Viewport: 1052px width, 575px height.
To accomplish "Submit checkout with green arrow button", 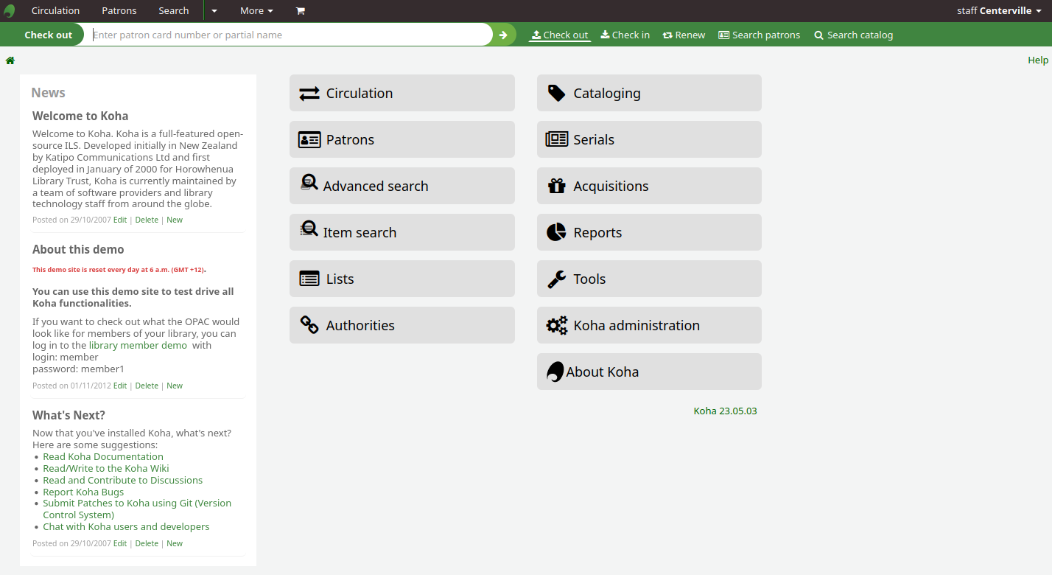I will (504, 35).
